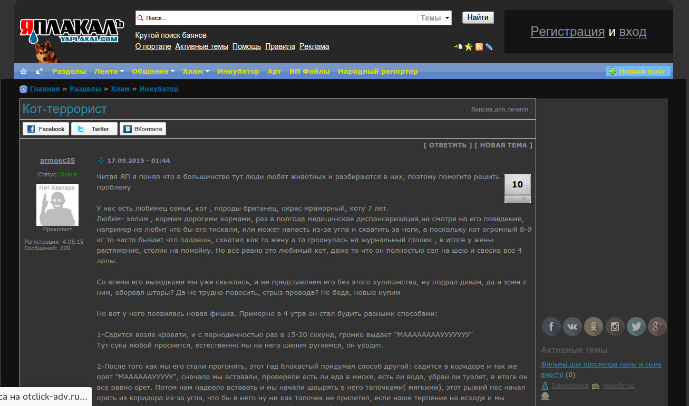The width and height of the screenshot is (689, 406).
Task: Click the plus rating button under 10
Action: coord(524,199)
